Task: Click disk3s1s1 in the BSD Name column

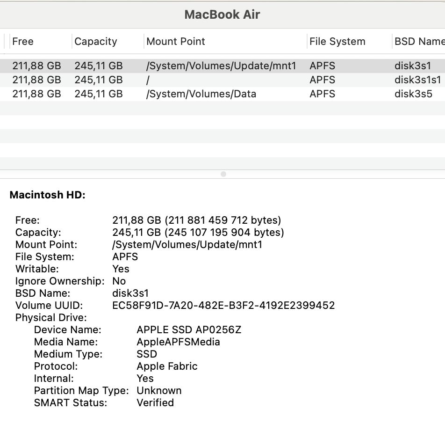Action: tap(418, 80)
